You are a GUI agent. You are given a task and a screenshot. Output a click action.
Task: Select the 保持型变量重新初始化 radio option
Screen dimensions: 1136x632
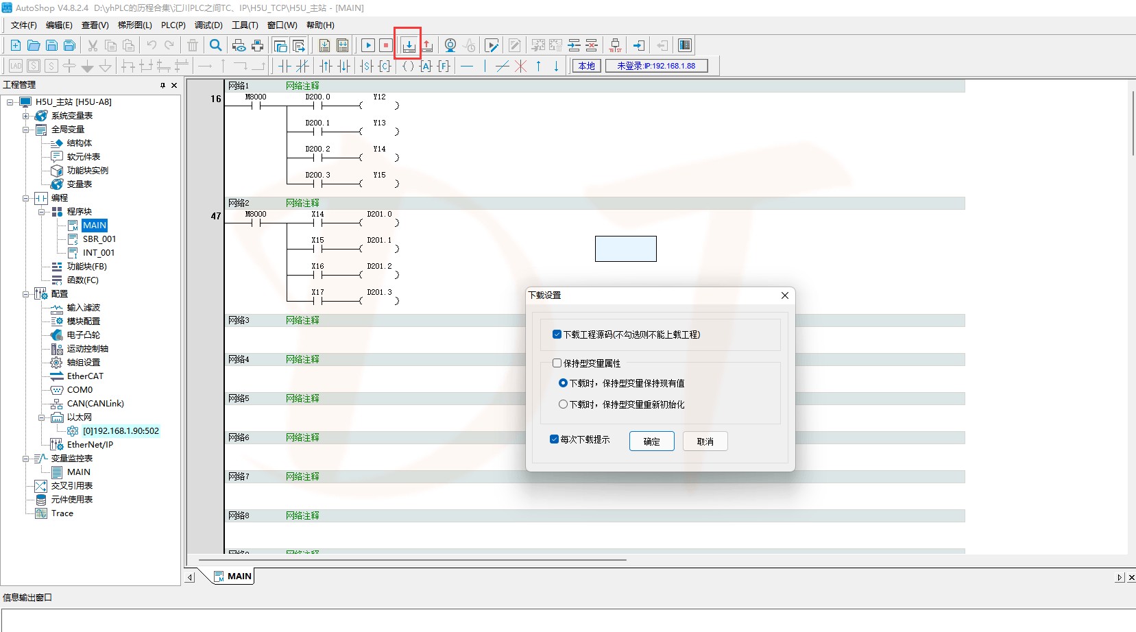coord(563,404)
